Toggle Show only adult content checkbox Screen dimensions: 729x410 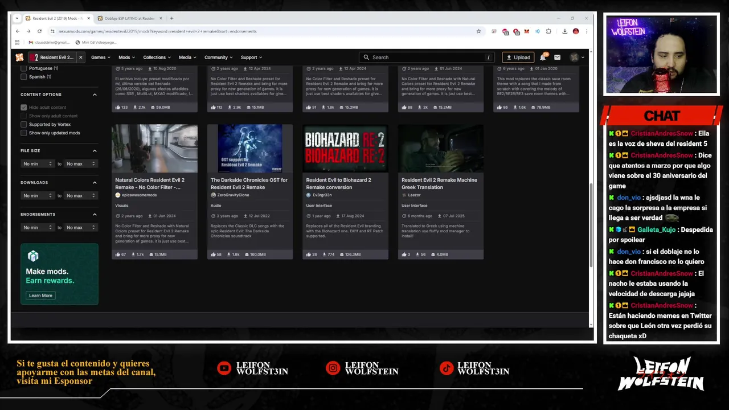click(x=23, y=116)
